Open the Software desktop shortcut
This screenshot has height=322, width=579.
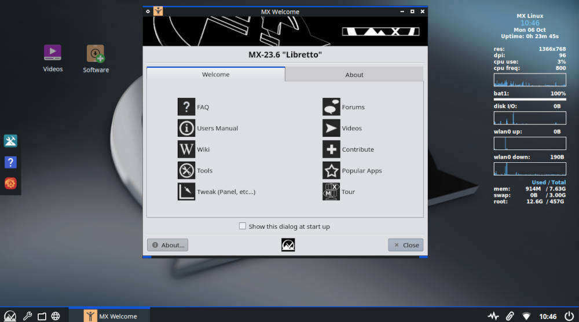click(96, 54)
